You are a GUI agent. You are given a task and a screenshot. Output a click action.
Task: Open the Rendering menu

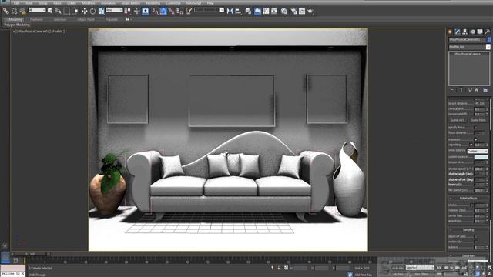[x=153, y=3]
